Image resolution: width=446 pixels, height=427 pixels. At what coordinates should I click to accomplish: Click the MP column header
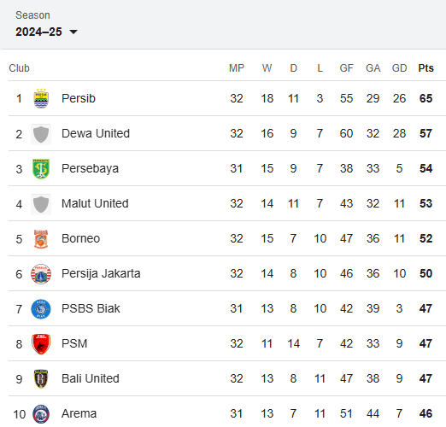[x=237, y=68]
